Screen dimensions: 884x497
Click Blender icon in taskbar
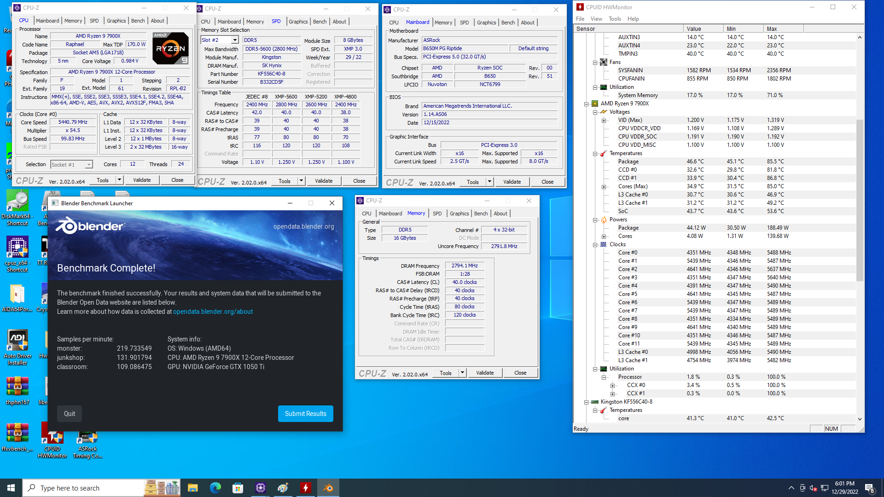click(x=328, y=488)
